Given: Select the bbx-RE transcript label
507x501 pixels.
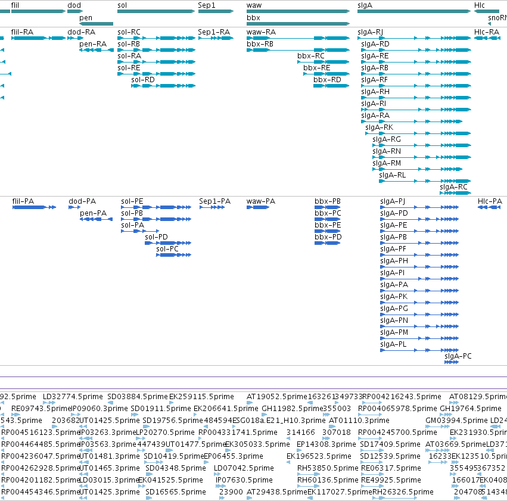Looking at the screenshot, I should pos(316,68).
